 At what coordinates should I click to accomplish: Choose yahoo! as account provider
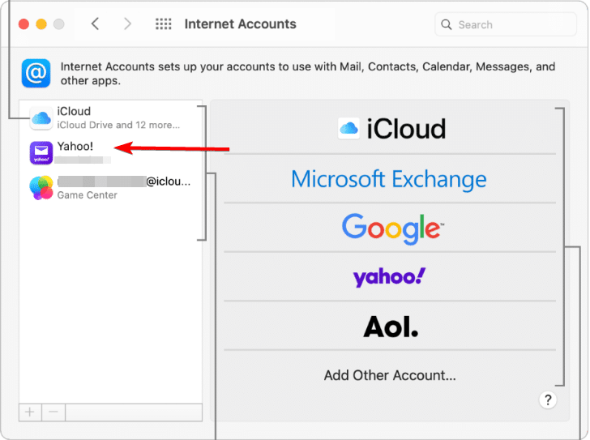click(389, 277)
